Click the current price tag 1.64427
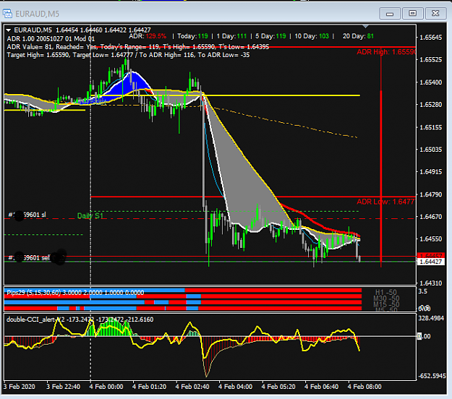Image resolution: width=452 pixels, height=399 pixels. click(431, 262)
